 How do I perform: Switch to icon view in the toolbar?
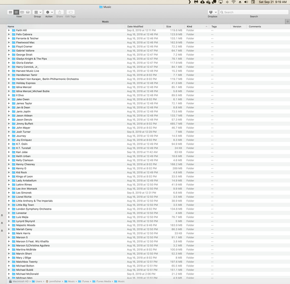click(11, 12)
